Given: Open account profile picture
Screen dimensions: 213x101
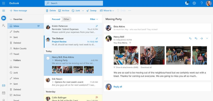Looking at the screenshot, I should coord(208,3).
